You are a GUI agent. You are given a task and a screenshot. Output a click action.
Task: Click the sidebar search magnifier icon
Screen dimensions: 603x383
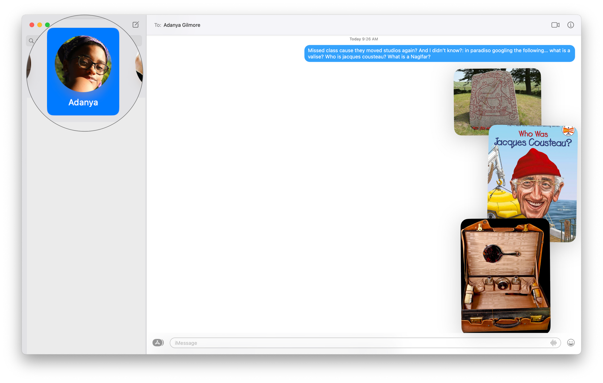(x=31, y=41)
